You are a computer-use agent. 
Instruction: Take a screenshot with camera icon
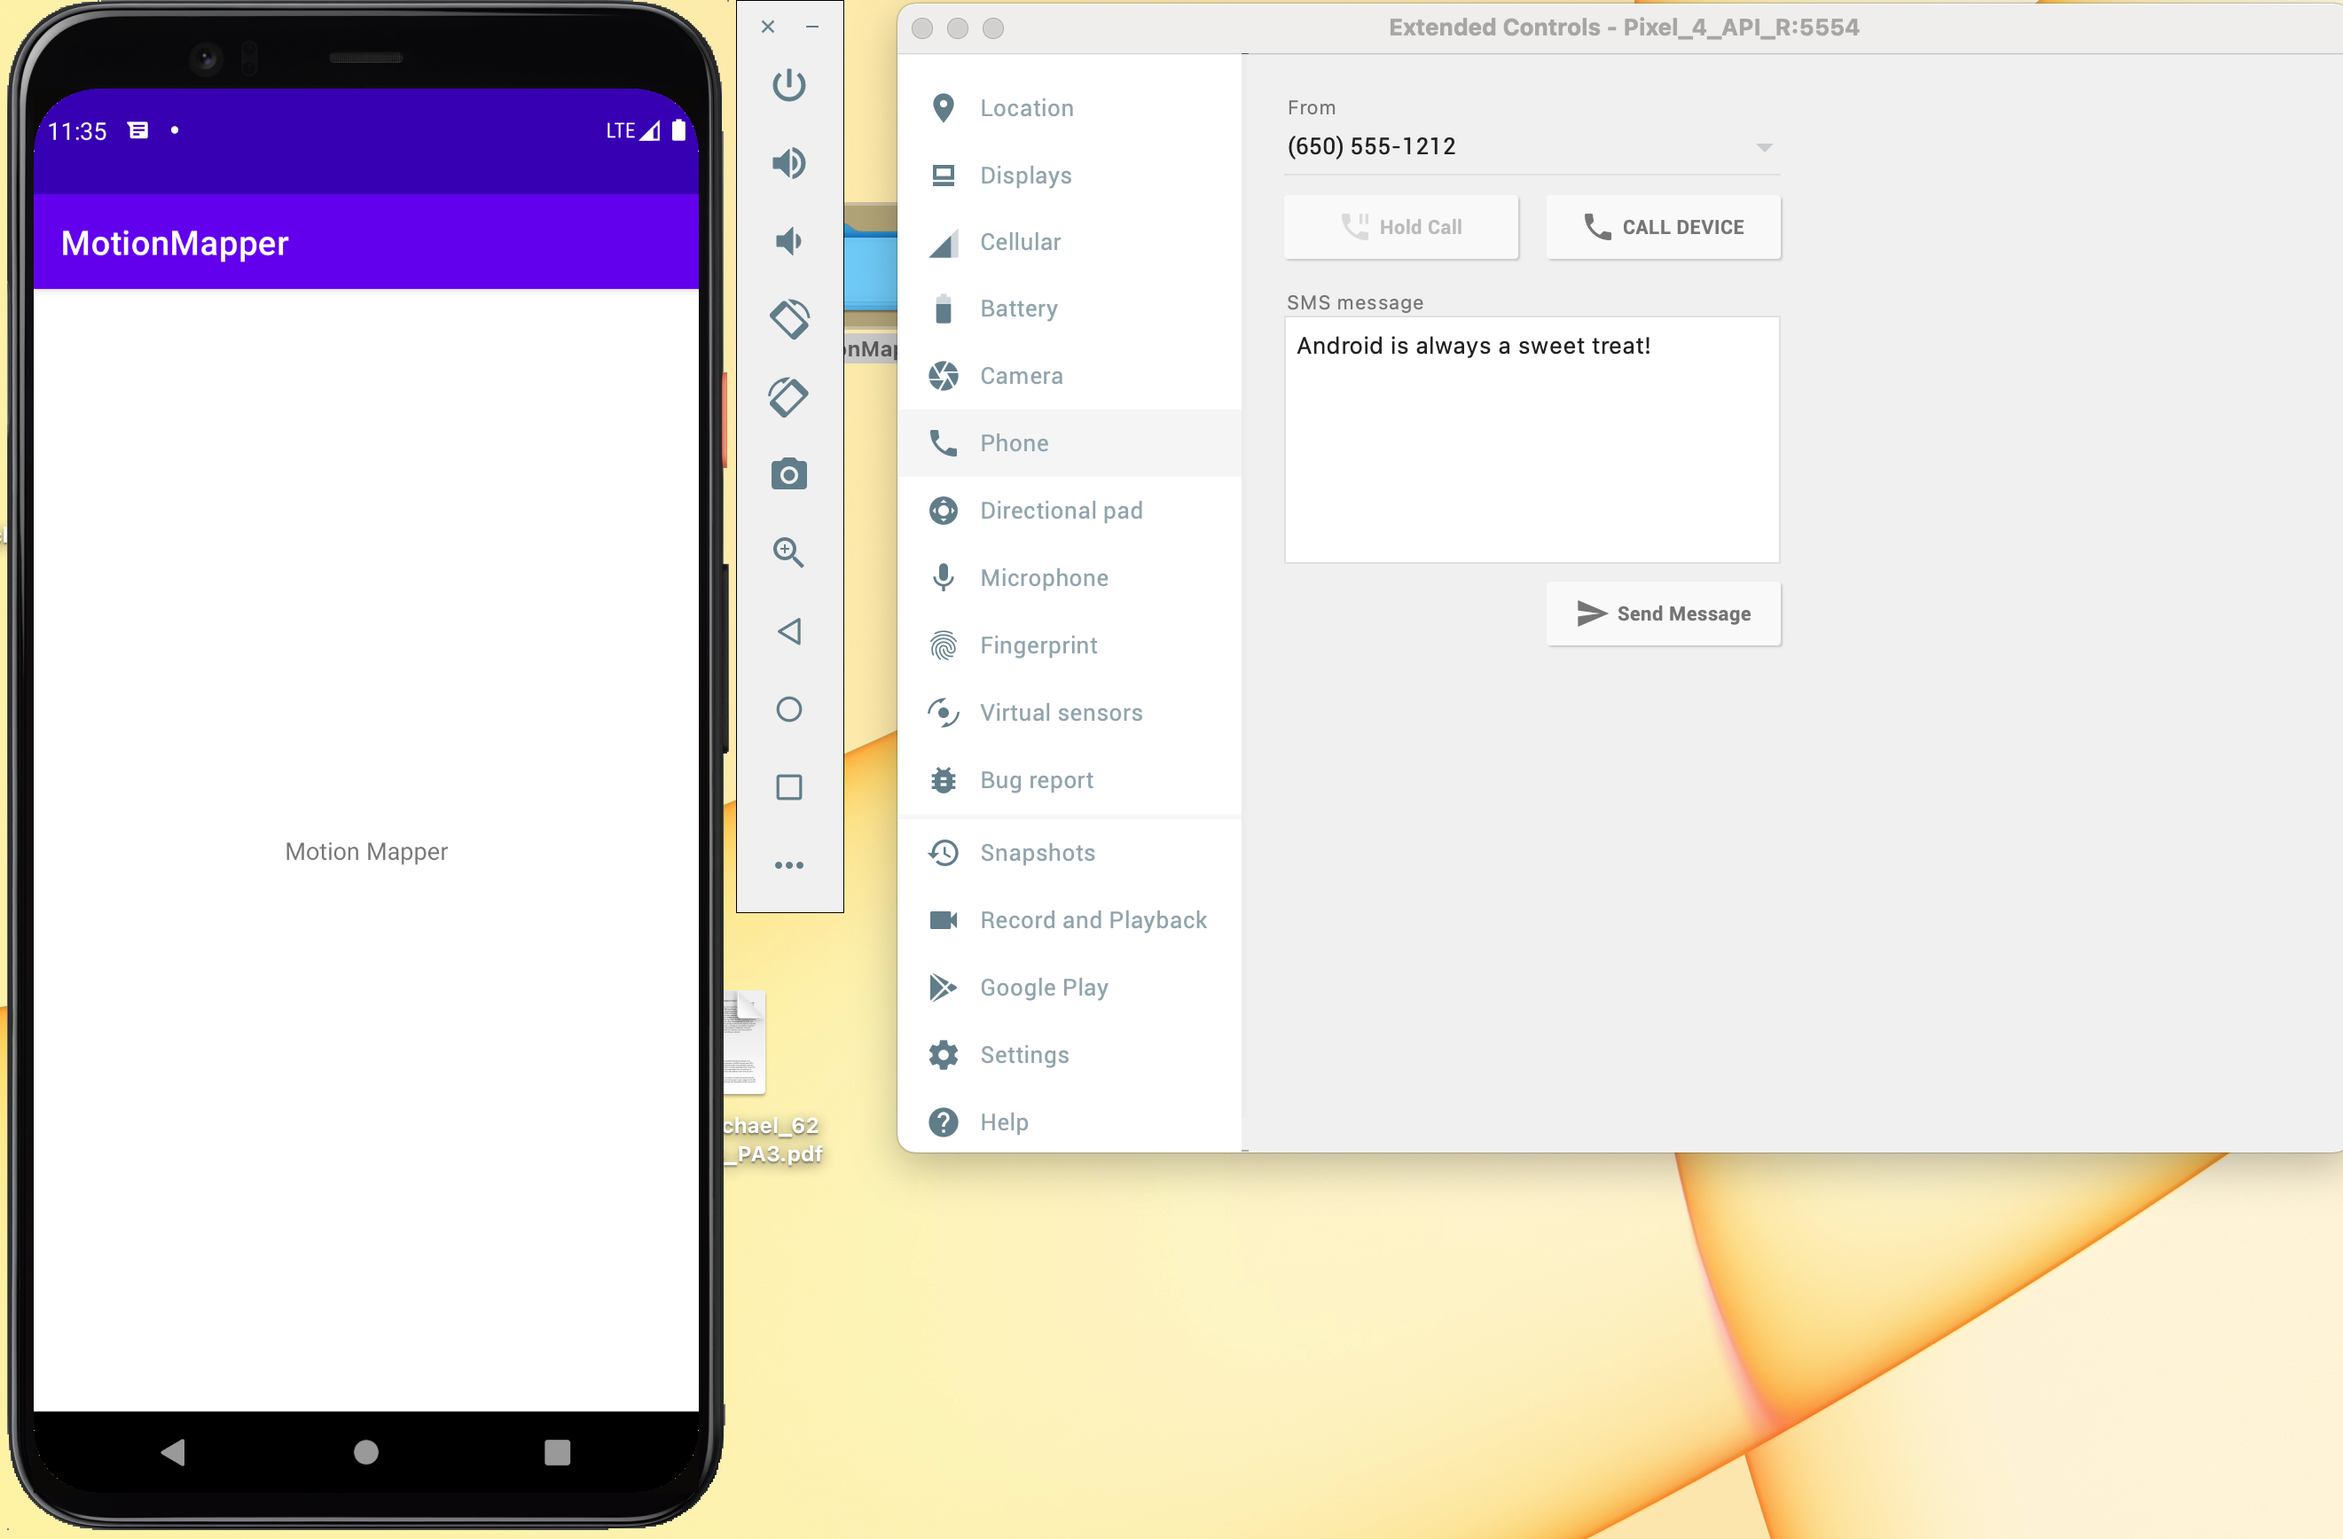coord(788,475)
